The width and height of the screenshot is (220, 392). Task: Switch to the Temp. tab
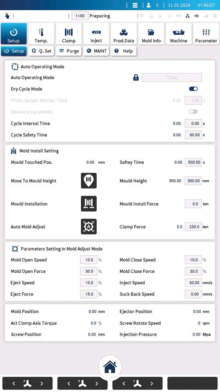point(41,34)
